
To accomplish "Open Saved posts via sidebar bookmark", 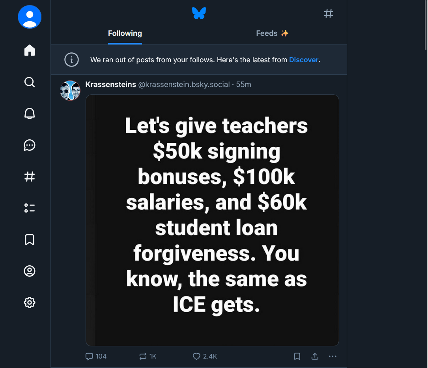I will click(30, 239).
